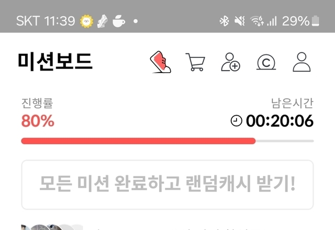Tap the Wi-Fi status icon
Image resolution: width=335 pixels, height=230 pixels.
click(257, 21)
